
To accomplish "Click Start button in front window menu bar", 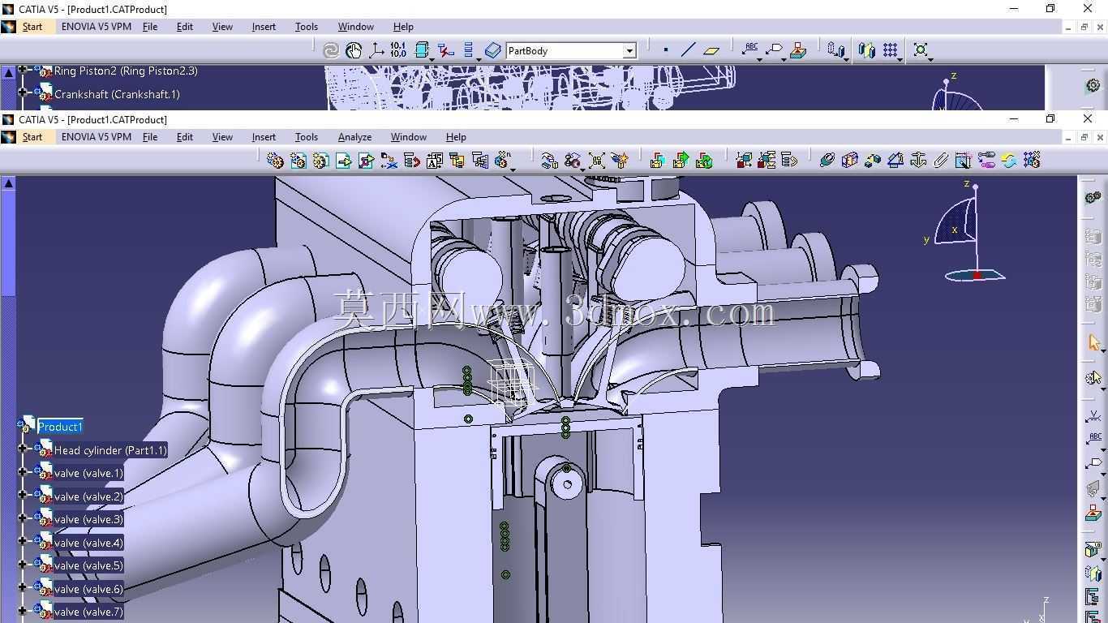I will (x=32, y=137).
